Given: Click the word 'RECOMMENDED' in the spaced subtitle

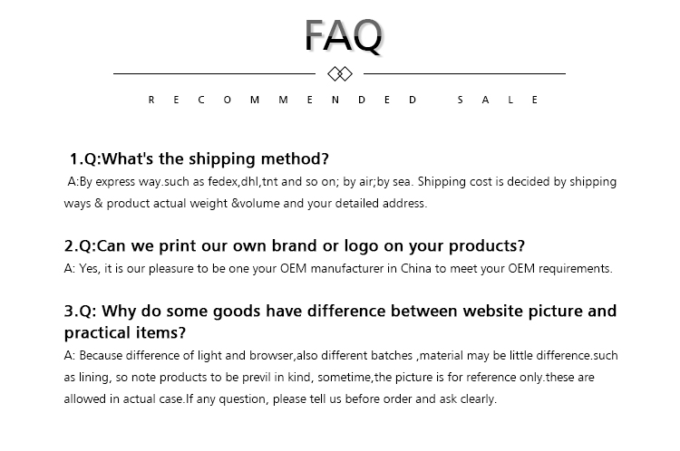Looking at the screenshot, I should (282, 100).
